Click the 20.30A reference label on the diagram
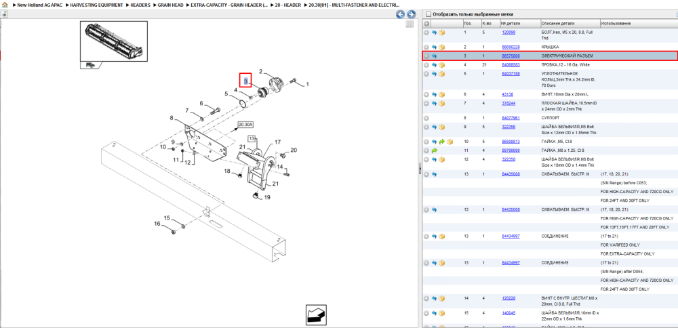Screen dimensions: 678x328 (245, 125)
